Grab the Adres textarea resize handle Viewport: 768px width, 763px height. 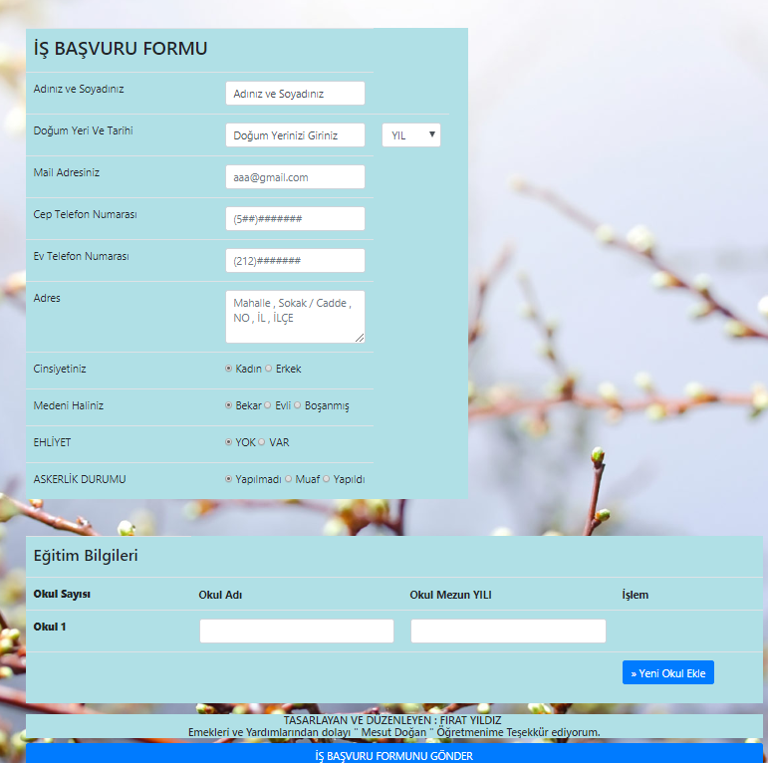click(x=360, y=338)
